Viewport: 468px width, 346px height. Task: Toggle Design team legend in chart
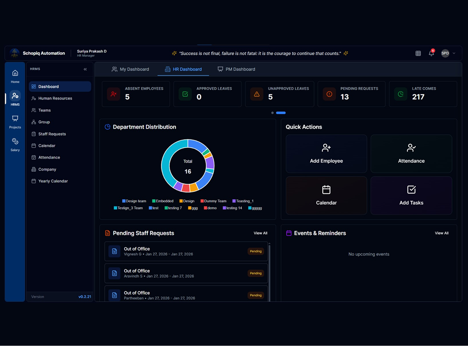[x=134, y=201]
